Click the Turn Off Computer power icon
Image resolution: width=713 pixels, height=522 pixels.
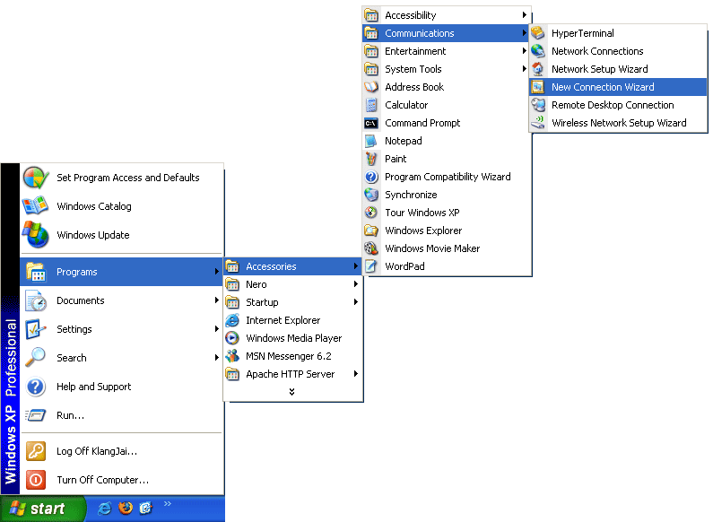tap(36, 480)
